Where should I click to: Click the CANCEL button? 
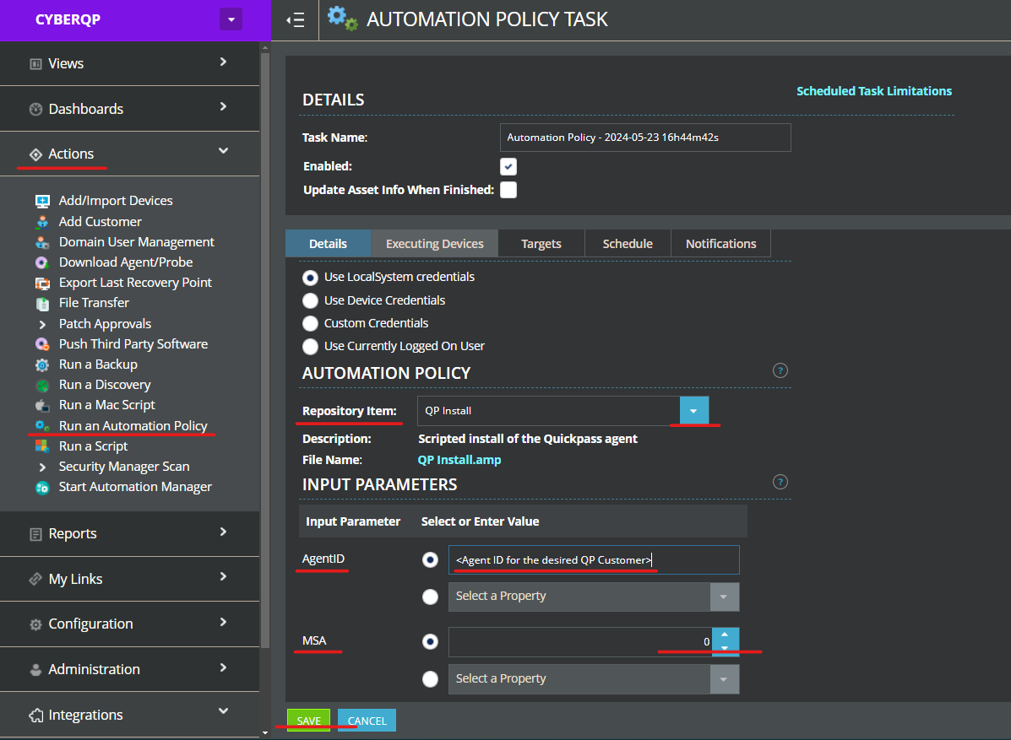click(x=367, y=721)
